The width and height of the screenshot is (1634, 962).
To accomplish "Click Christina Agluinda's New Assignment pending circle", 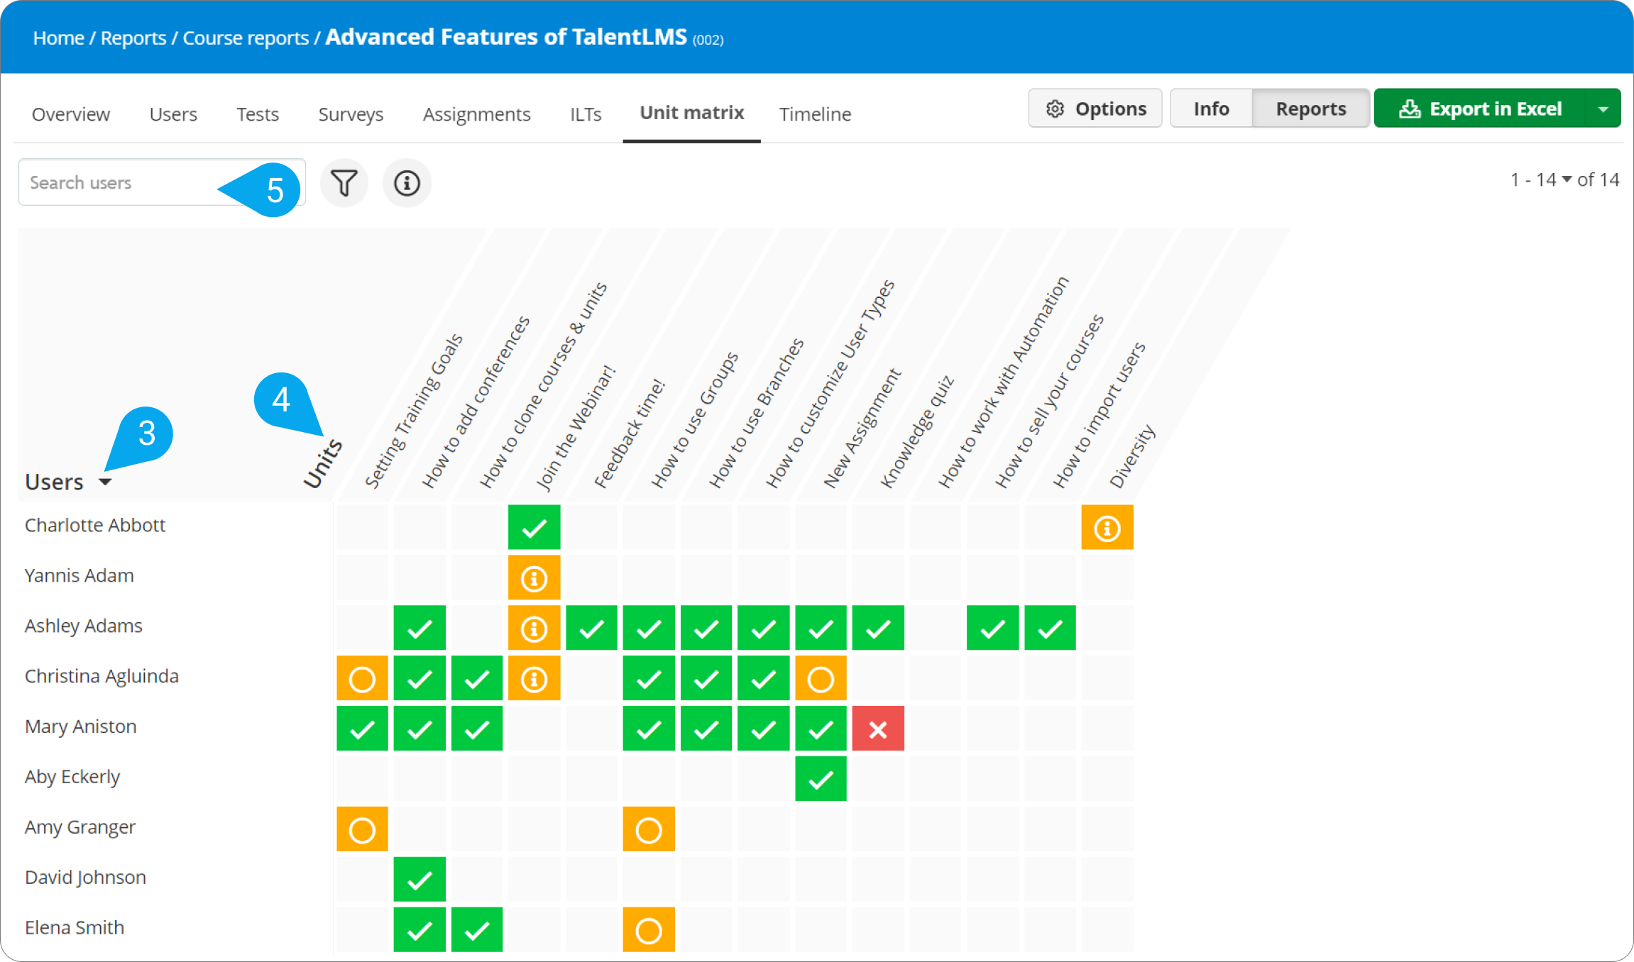I will coord(821,678).
